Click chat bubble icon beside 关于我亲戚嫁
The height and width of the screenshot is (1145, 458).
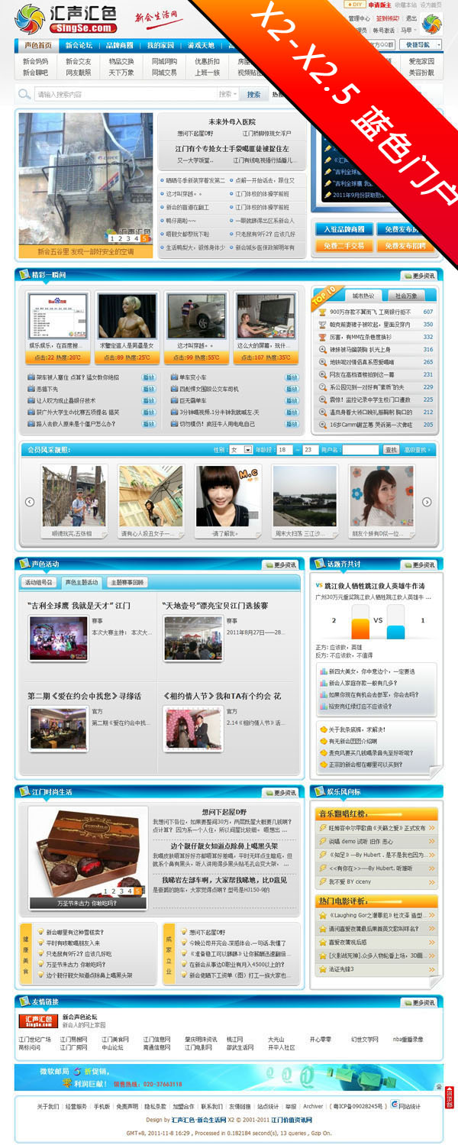point(324,729)
